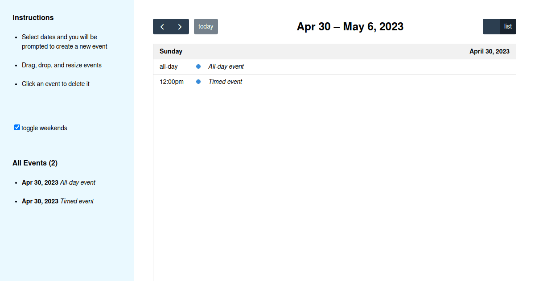
Task: Switch to the list view
Action: 508,26
